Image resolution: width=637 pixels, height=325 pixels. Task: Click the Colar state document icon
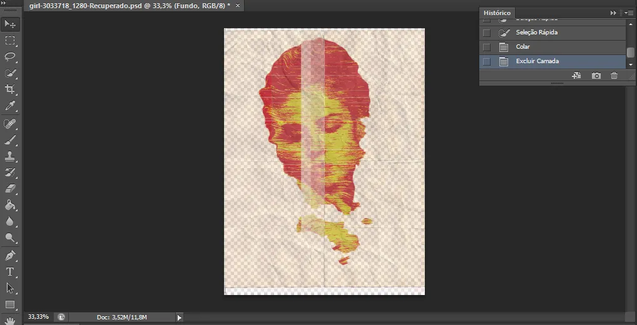tap(504, 47)
